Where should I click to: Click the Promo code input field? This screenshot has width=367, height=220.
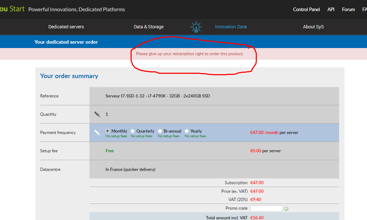[266, 209]
